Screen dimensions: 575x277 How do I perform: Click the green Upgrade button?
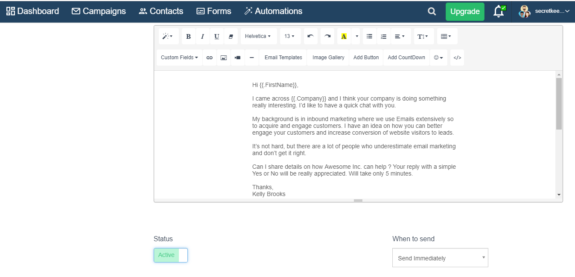pos(465,12)
